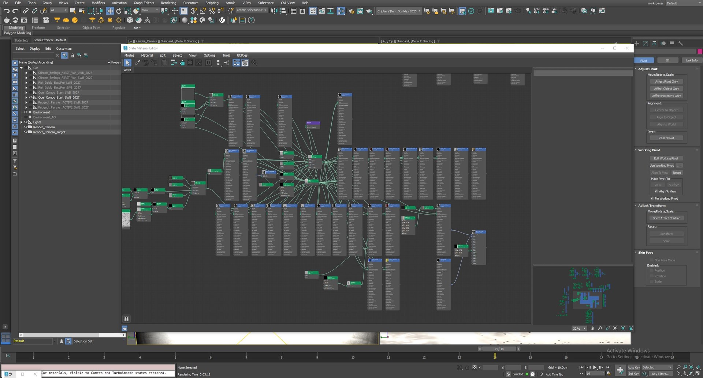Click the Redo arrow in main toolbar
Image resolution: width=703 pixels, height=378 pixels.
coord(15,11)
